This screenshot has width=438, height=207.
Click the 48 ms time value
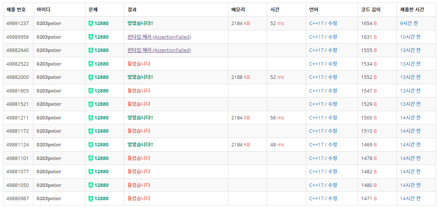(277, 145)
